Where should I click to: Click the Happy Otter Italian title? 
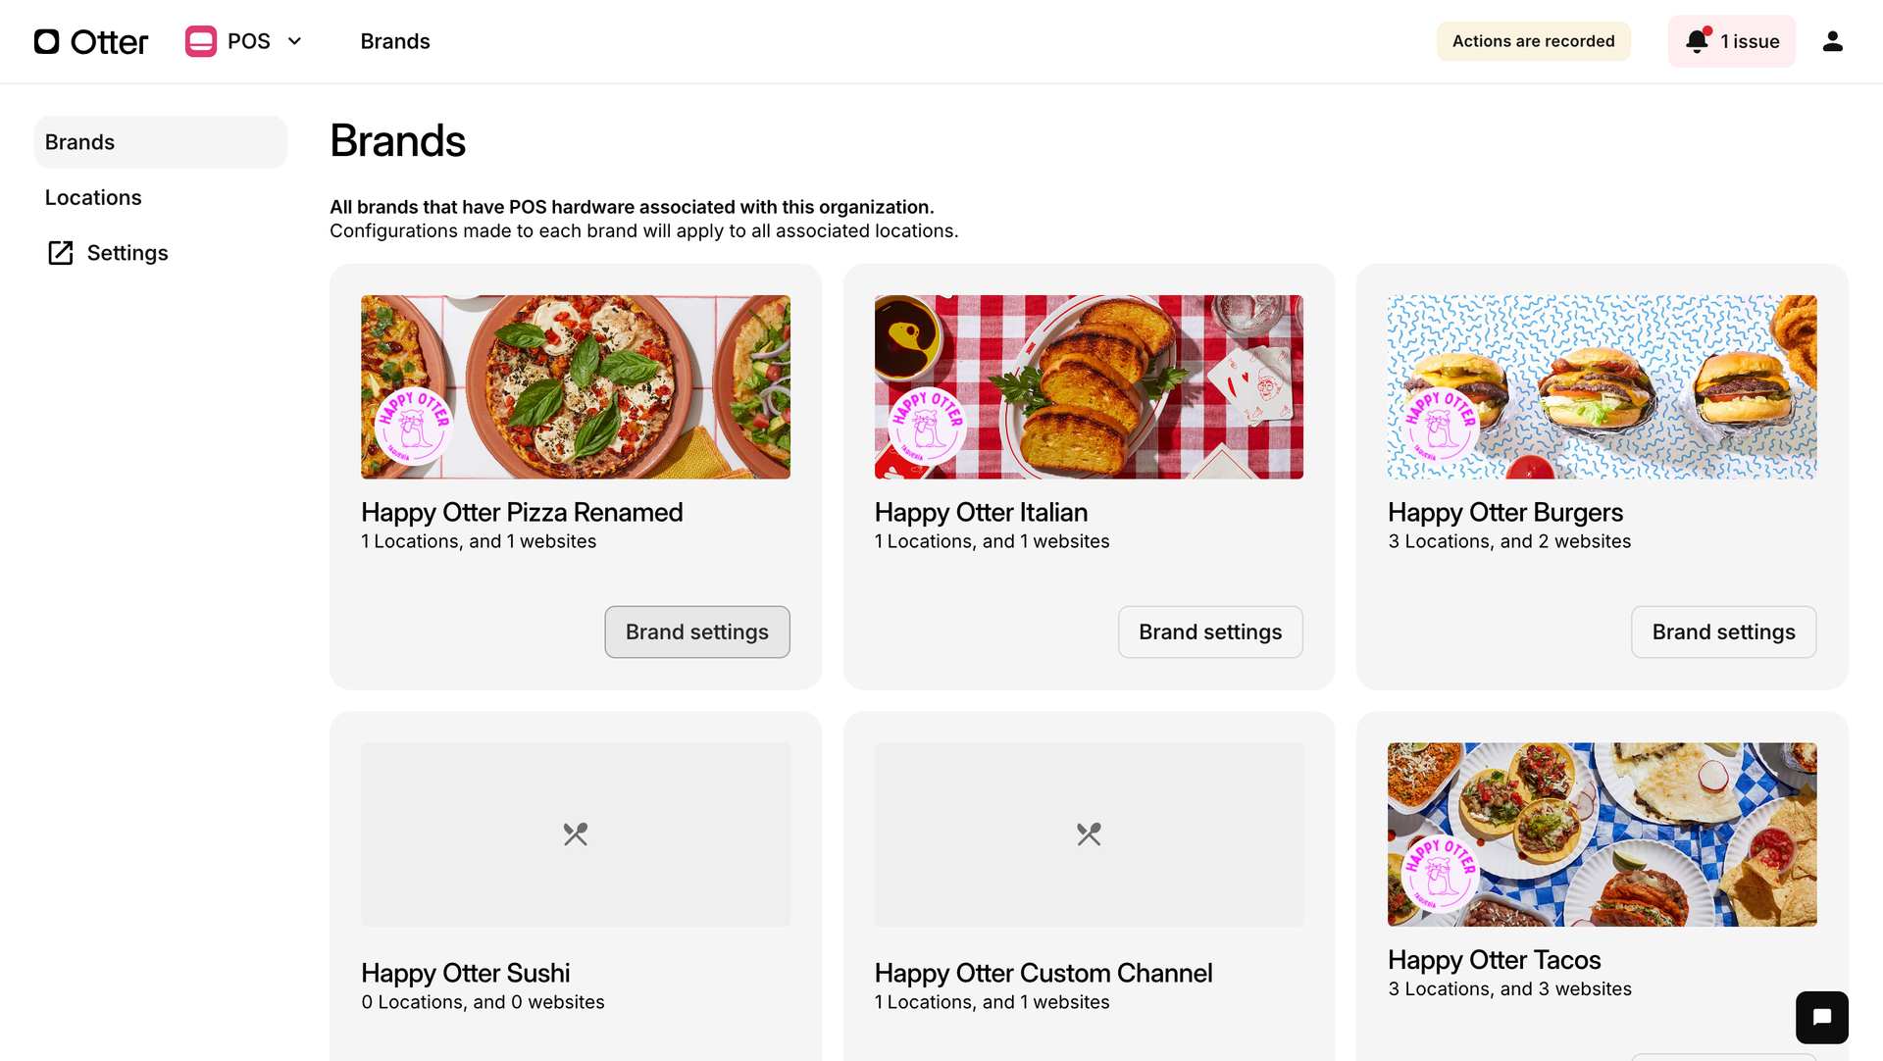point(981,513)
